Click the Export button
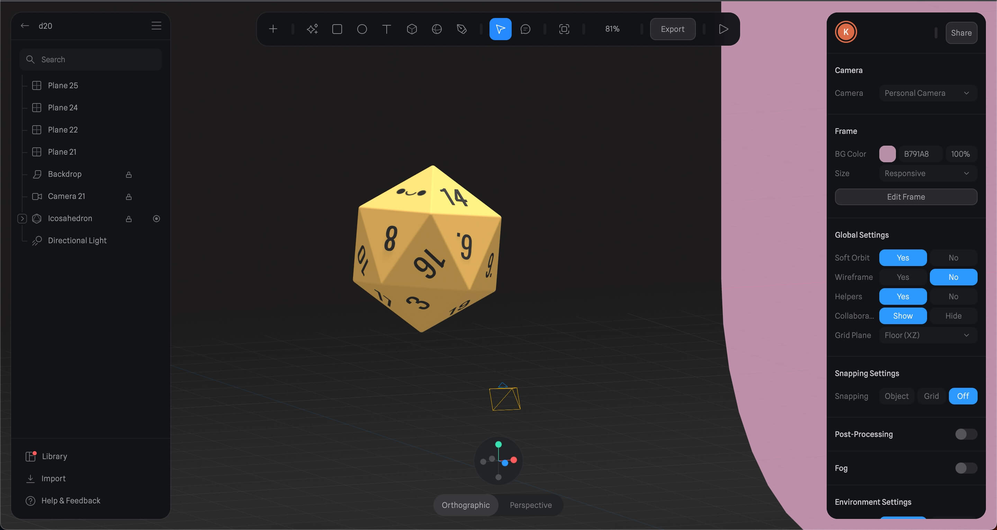 (673, 29)
